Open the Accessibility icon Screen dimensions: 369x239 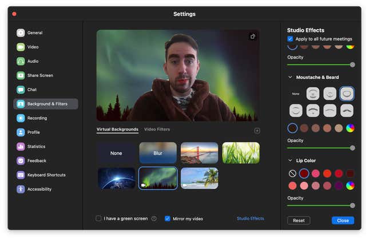point(21,189)
